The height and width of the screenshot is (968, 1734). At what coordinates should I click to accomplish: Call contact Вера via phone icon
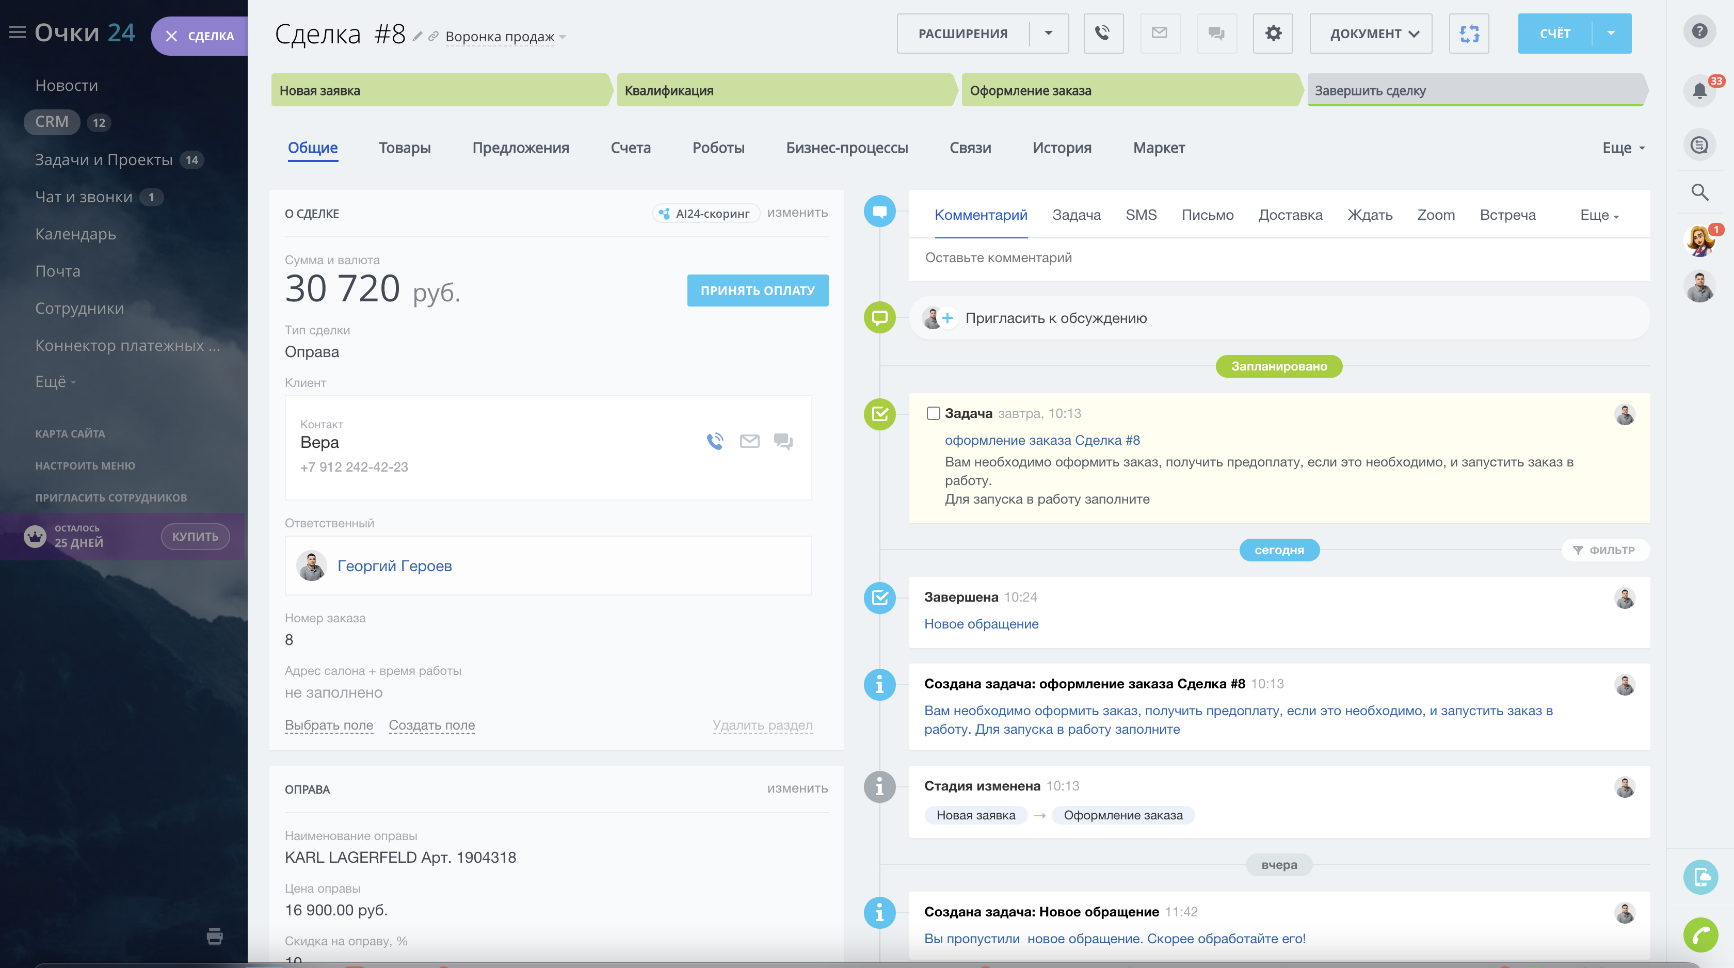(715, 441)
